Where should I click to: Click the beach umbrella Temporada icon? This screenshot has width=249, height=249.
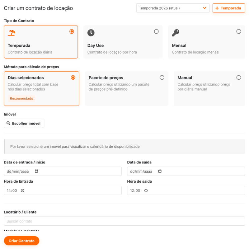[x=12, y=33]
